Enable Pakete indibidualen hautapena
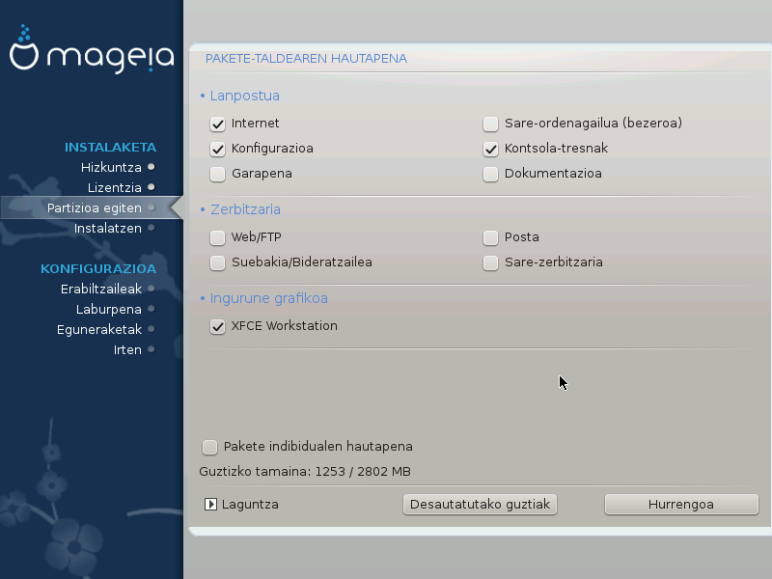Image resolution: width=772 pixels, height=579 pixels. [x=209, y=447]
